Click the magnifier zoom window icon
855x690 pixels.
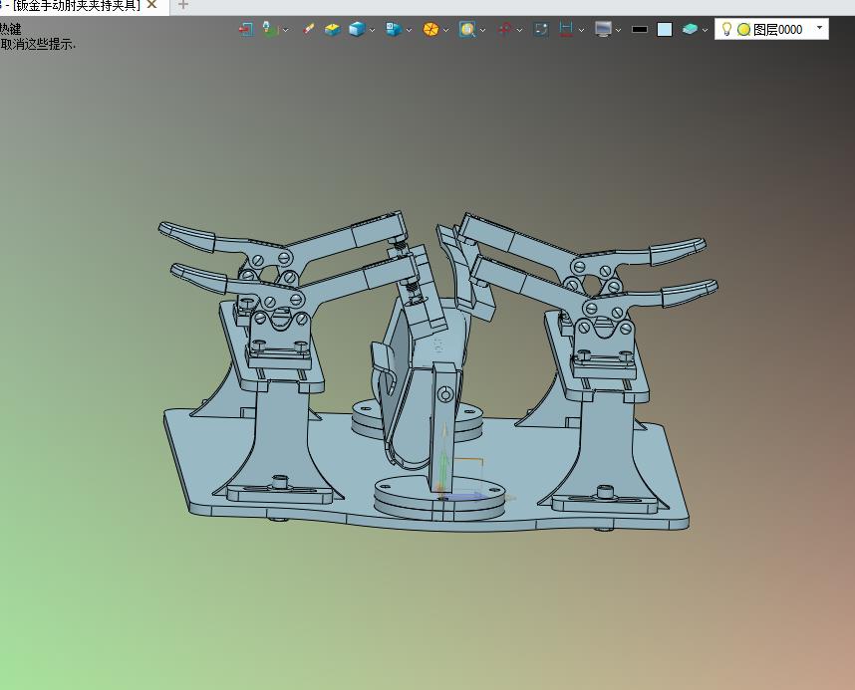click(x=467, y=29)
